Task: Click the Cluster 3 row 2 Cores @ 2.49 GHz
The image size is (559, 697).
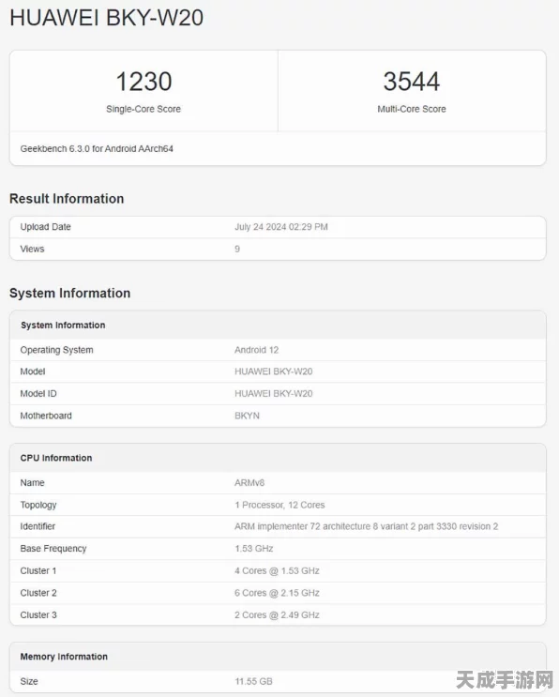Action: coord(278,614)
